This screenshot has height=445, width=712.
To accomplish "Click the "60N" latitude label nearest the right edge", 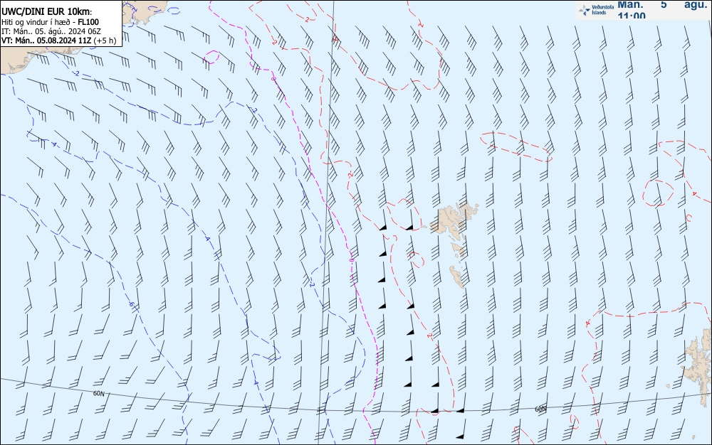I will point(540,409).
